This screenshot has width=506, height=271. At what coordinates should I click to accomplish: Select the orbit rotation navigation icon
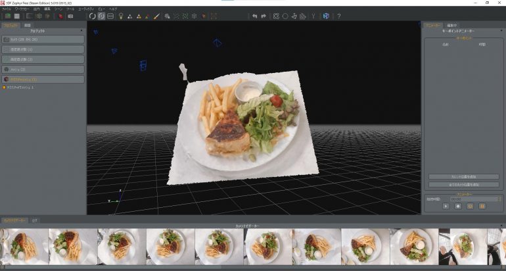coord(92,16)
